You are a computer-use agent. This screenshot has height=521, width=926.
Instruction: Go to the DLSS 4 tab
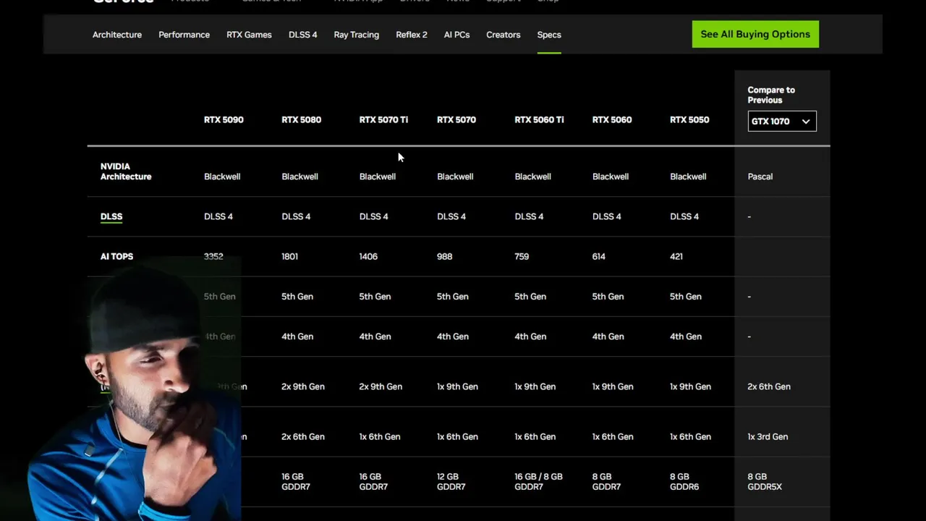302,35
